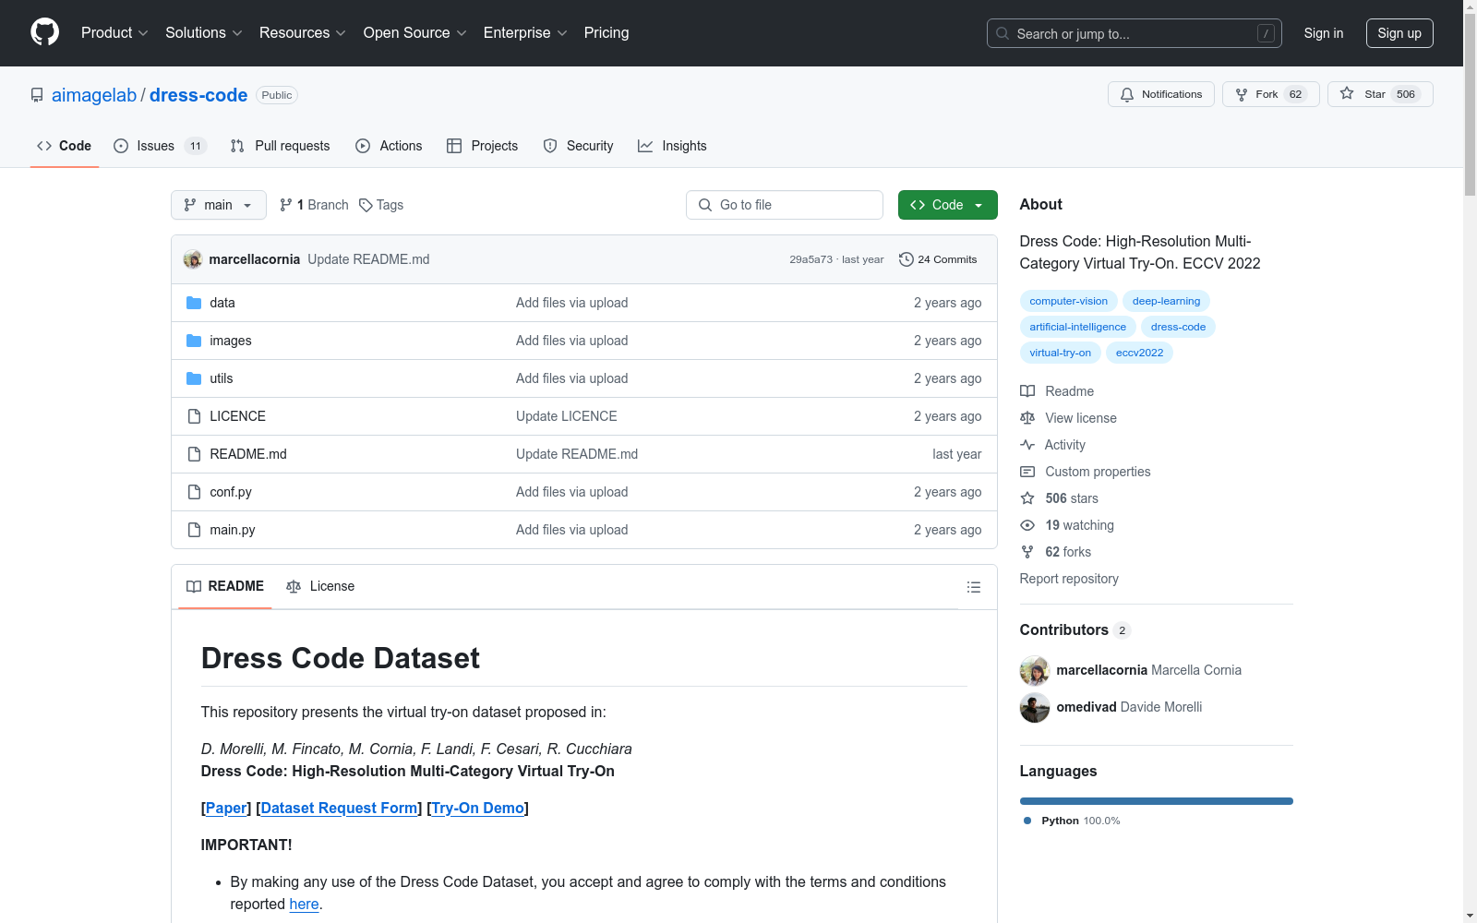Open the data folder
This screenshot has width=1477, height=923.
(222, 303)
